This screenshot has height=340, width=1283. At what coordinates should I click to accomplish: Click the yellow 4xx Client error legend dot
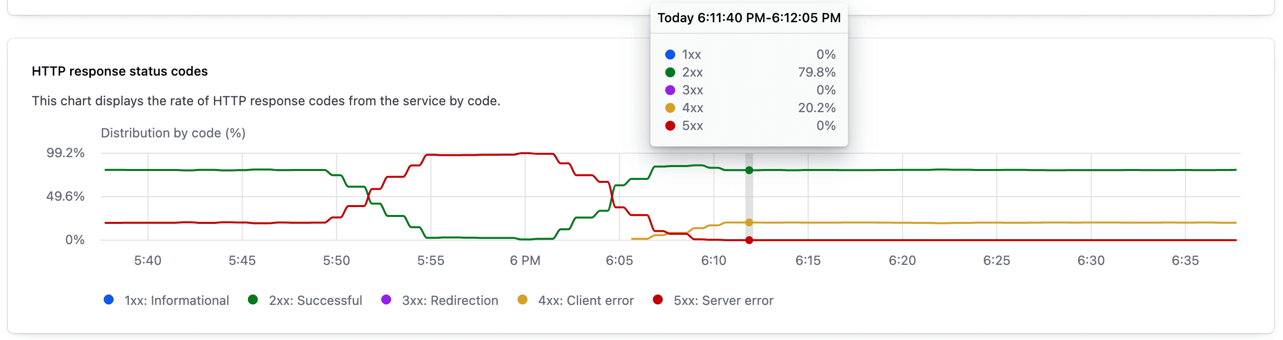tap(522, 299)
